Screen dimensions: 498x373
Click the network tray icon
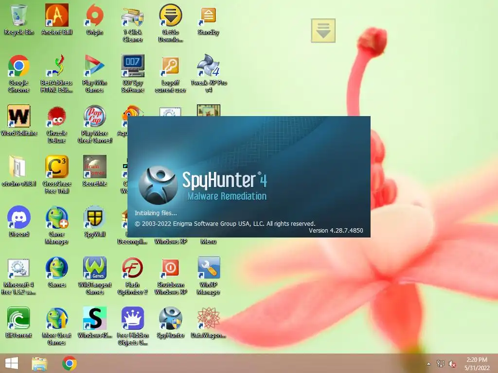[441, 364]
